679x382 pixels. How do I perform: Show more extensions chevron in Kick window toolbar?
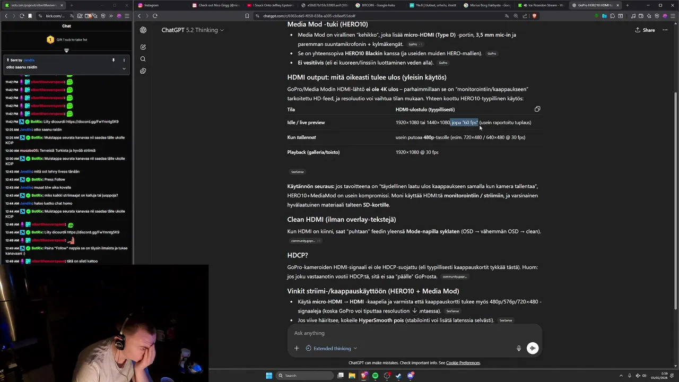point(111,16)
